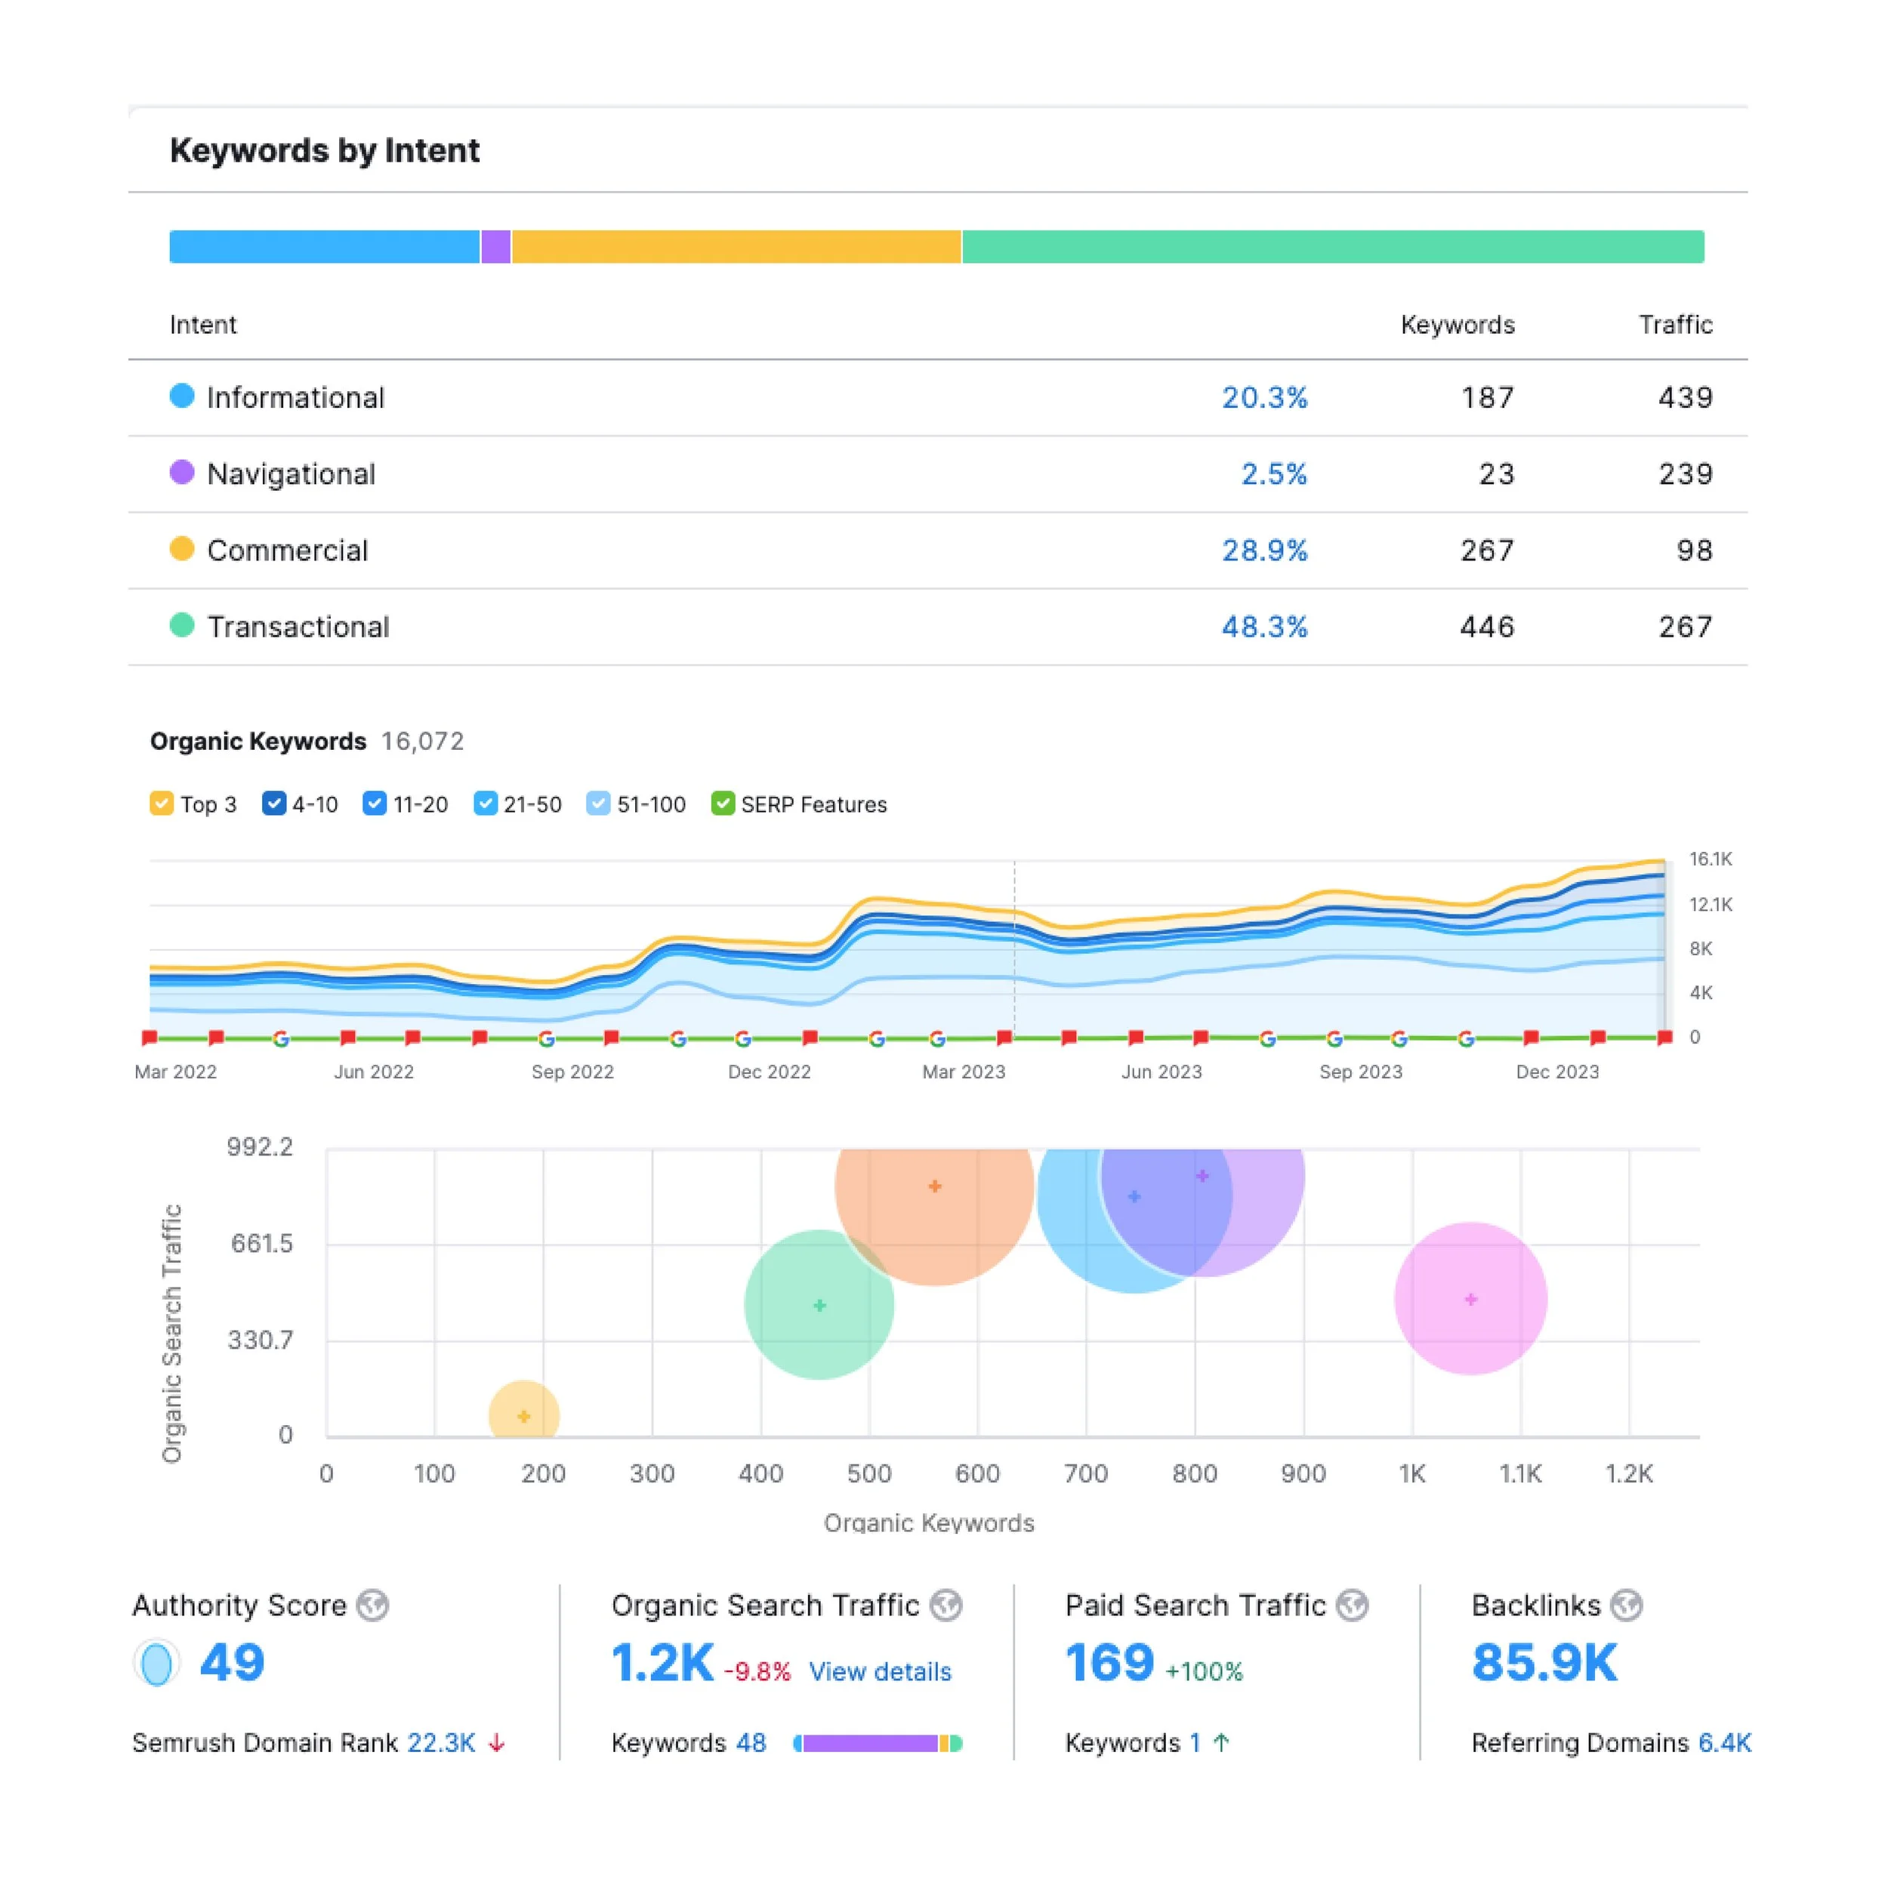Viewport: 1888px width, 1888px height.
Task: Click globe icon beside Organic Search Traffic
Action: (945, 1606)
